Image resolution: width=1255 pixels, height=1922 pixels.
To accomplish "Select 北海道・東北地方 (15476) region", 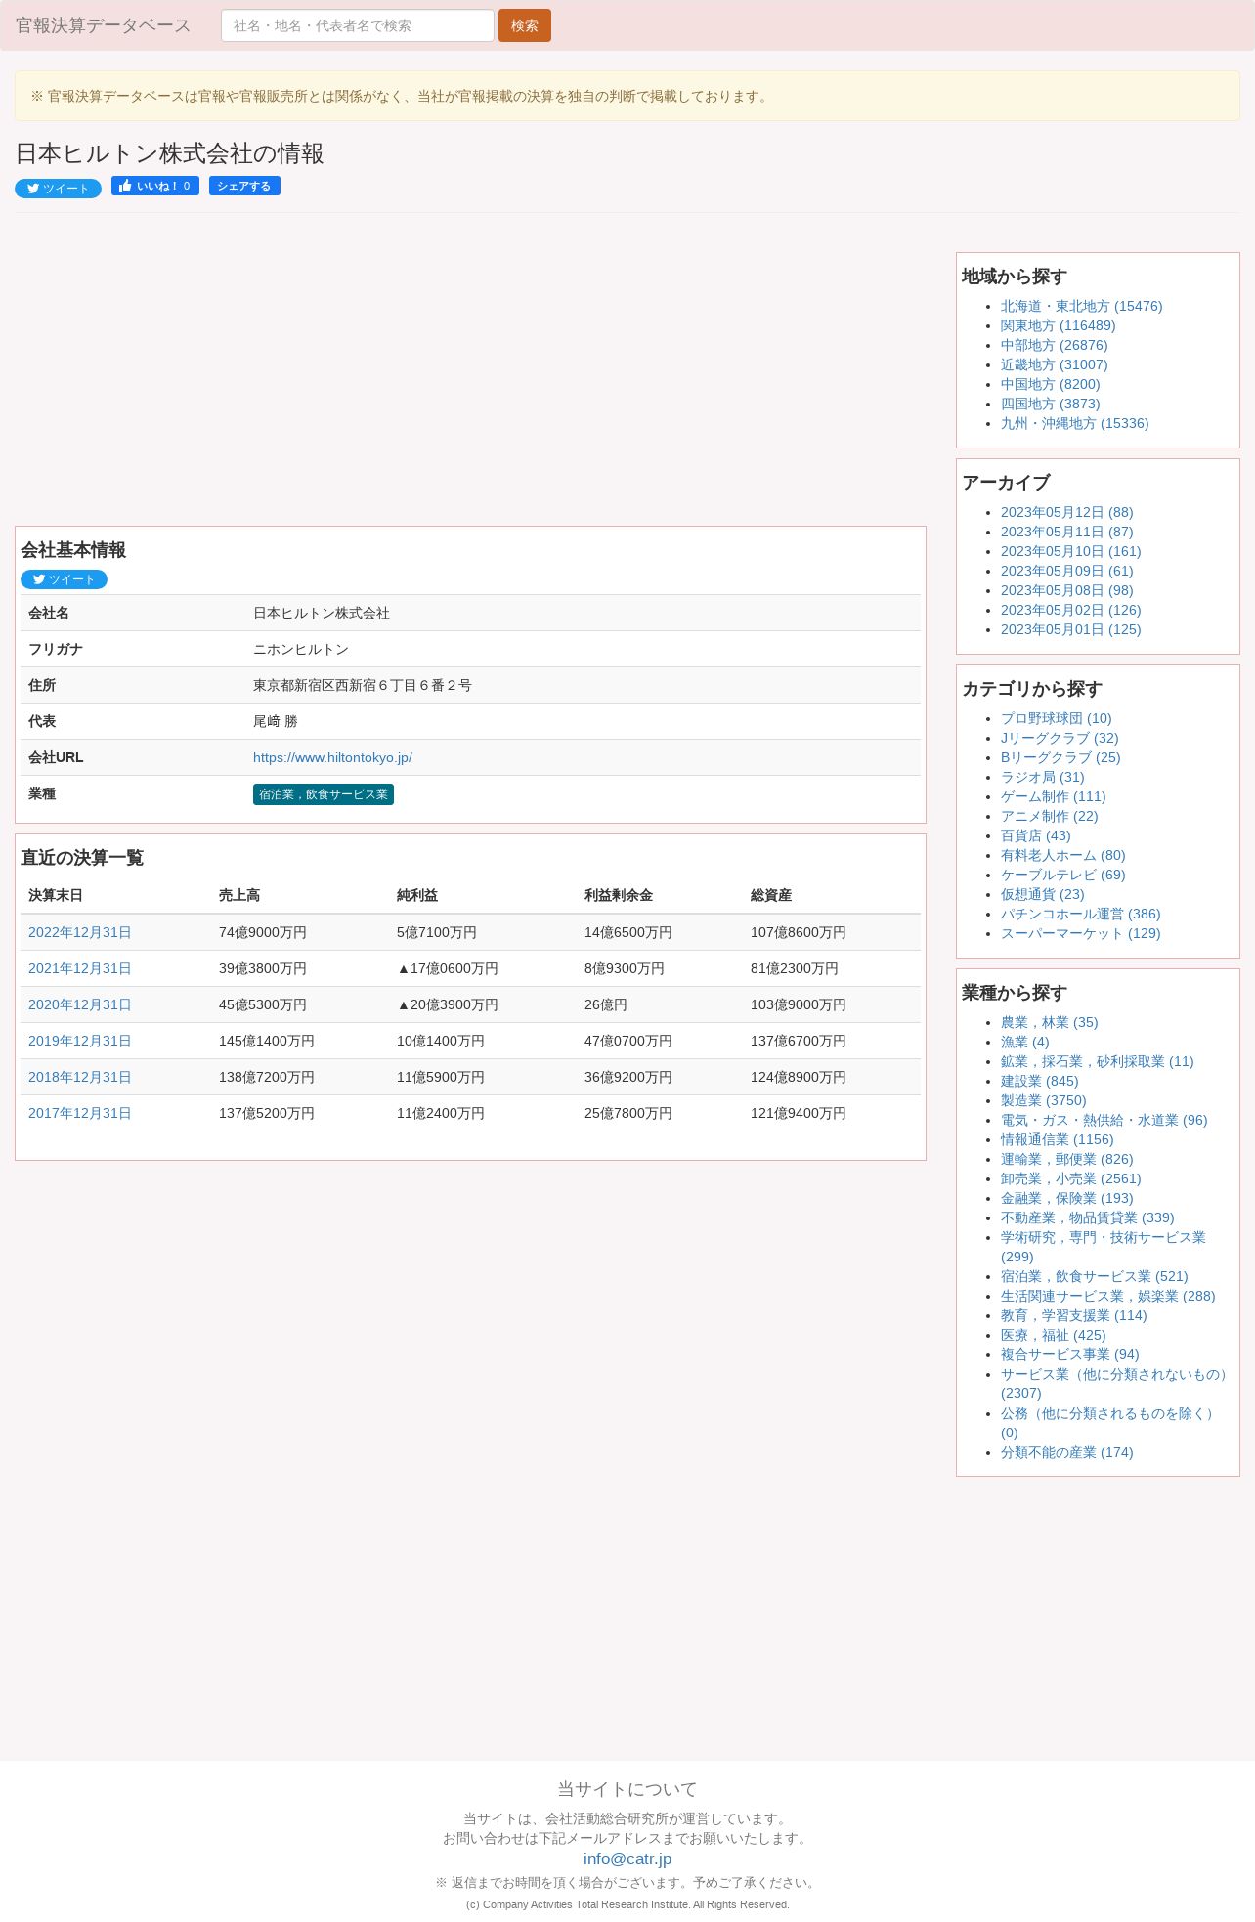I will 1081,306.
